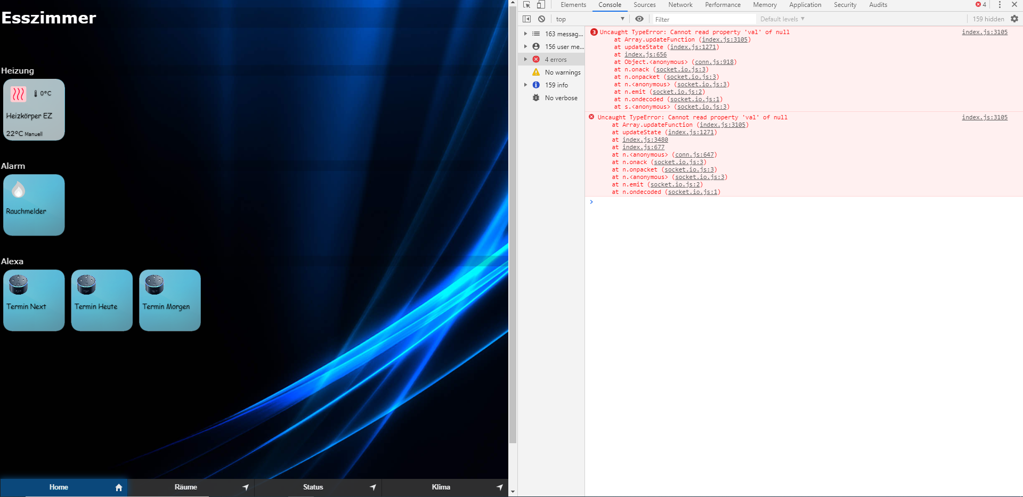Open the Audits tab

coord(878,5)
